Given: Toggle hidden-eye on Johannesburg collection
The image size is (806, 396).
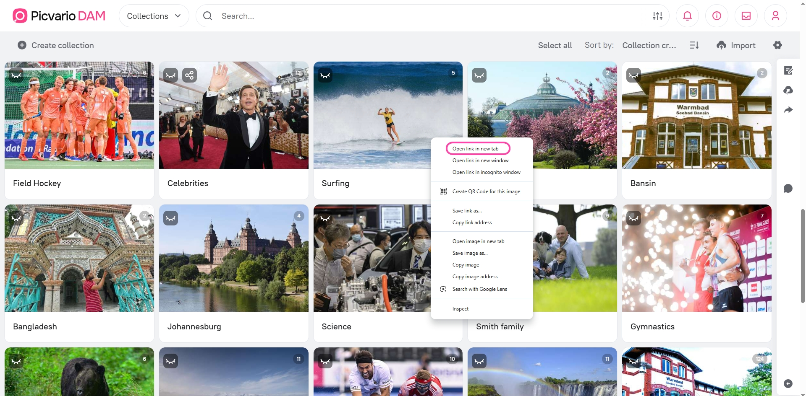Looking at the screenshot, I should pyautogui.click(x=170, y=218).
